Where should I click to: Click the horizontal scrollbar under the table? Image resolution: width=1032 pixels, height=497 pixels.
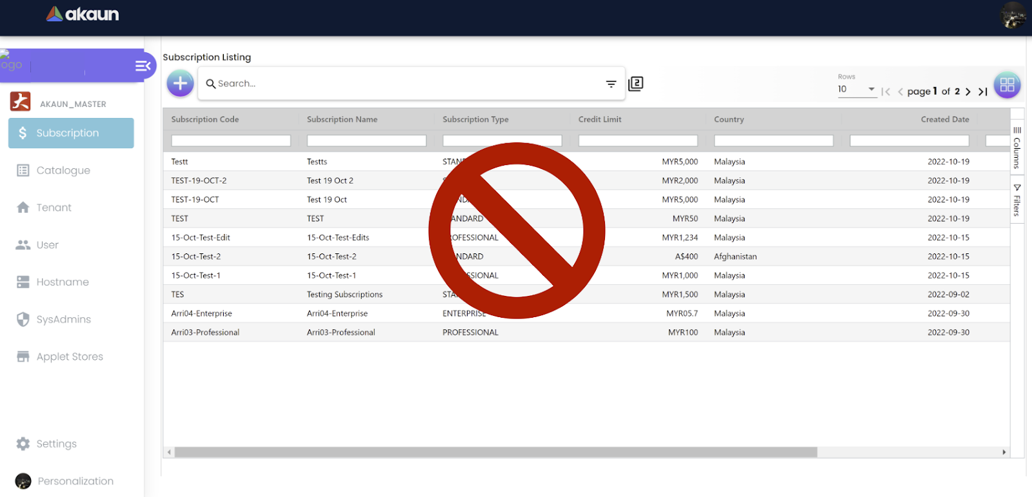[x=495, y=453]
